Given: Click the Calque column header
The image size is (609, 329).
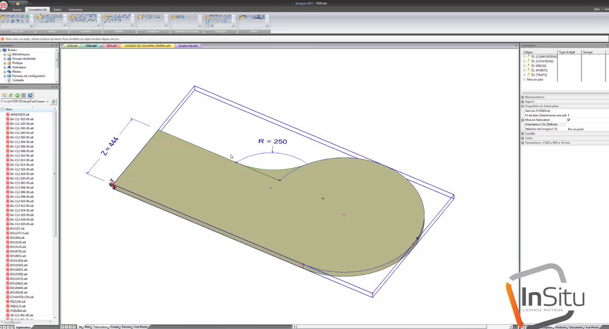Looking at the screenshot, I should point(528,52).
